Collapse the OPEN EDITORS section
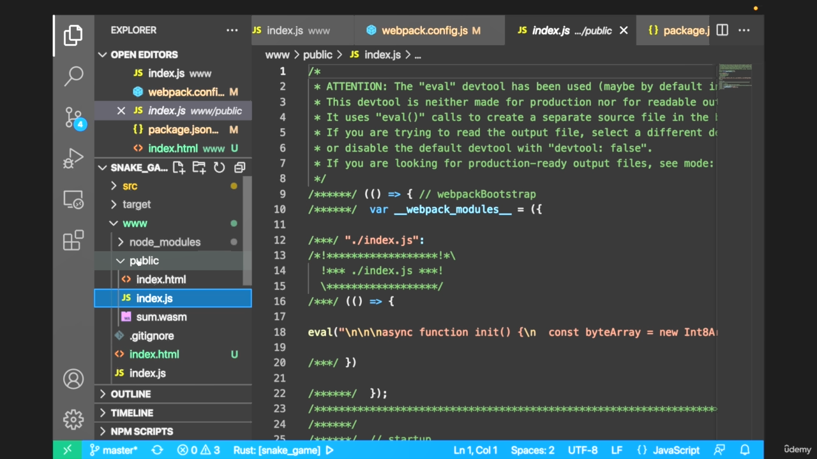The height and width of the screenshot is (459, 817). tap(102, 54)
